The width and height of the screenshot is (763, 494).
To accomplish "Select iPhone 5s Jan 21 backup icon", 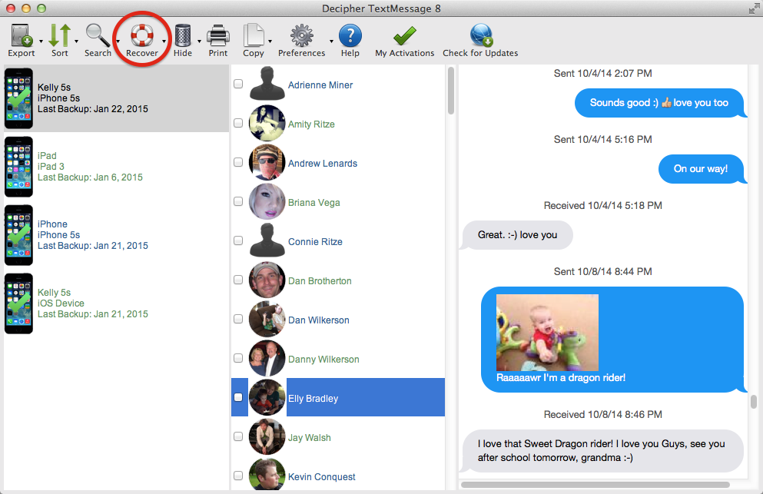I will [x=19, y=235].
